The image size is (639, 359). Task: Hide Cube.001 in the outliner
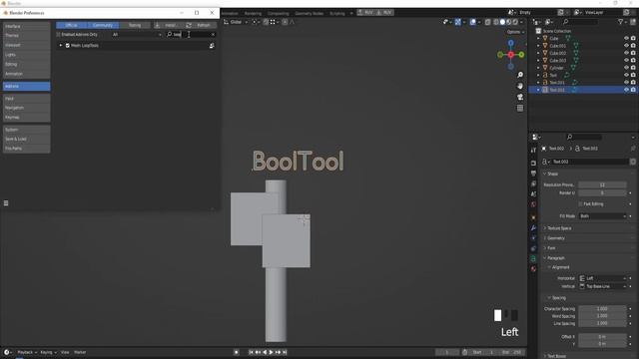[x=626, y=46]
